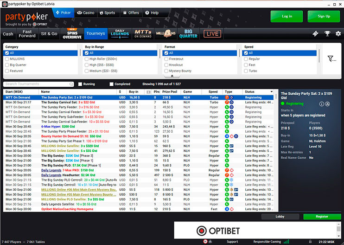The height and width of the screenshot is (245, 344).
Task: Click the green Sign Up button
Action: pos(324,16)
